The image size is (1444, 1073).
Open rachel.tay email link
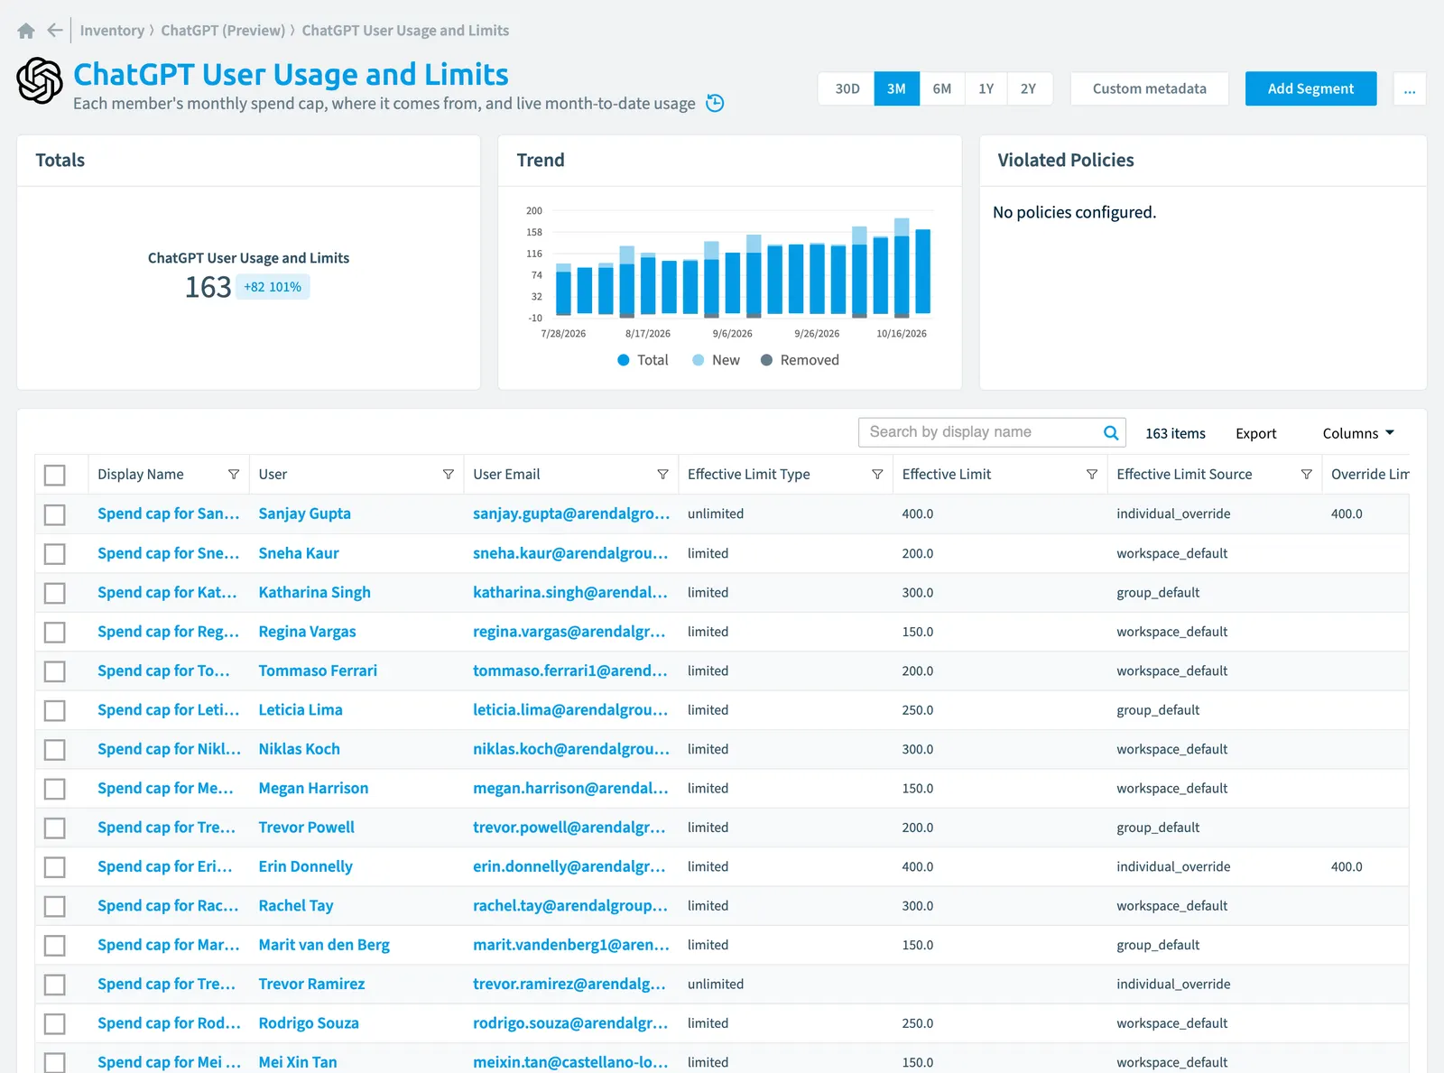570,906
